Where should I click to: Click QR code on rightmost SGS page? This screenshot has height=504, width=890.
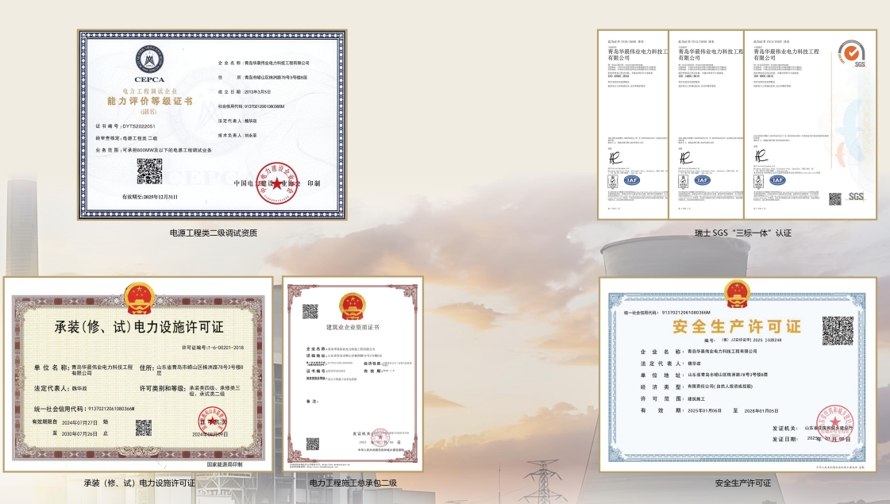click(x=835, y=198)
